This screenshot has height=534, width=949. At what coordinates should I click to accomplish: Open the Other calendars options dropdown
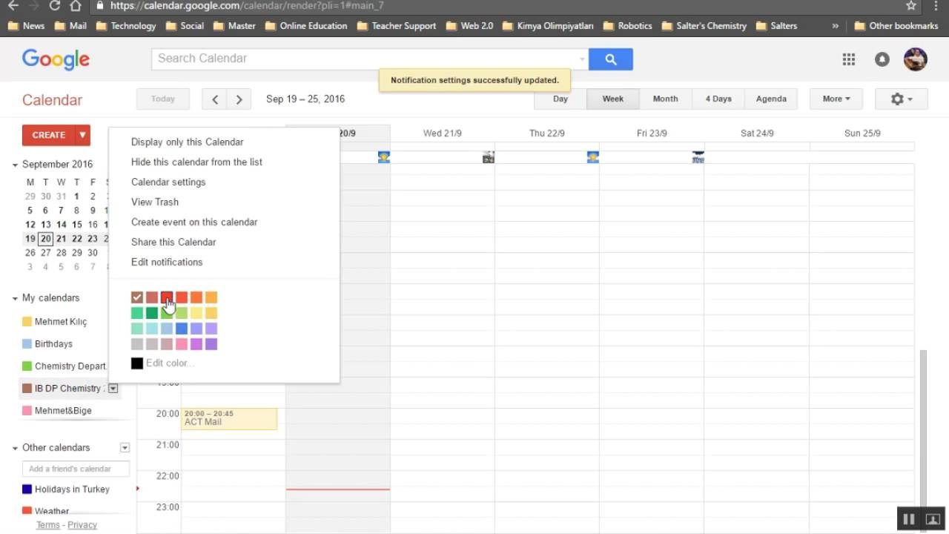[x=125, y=448]
